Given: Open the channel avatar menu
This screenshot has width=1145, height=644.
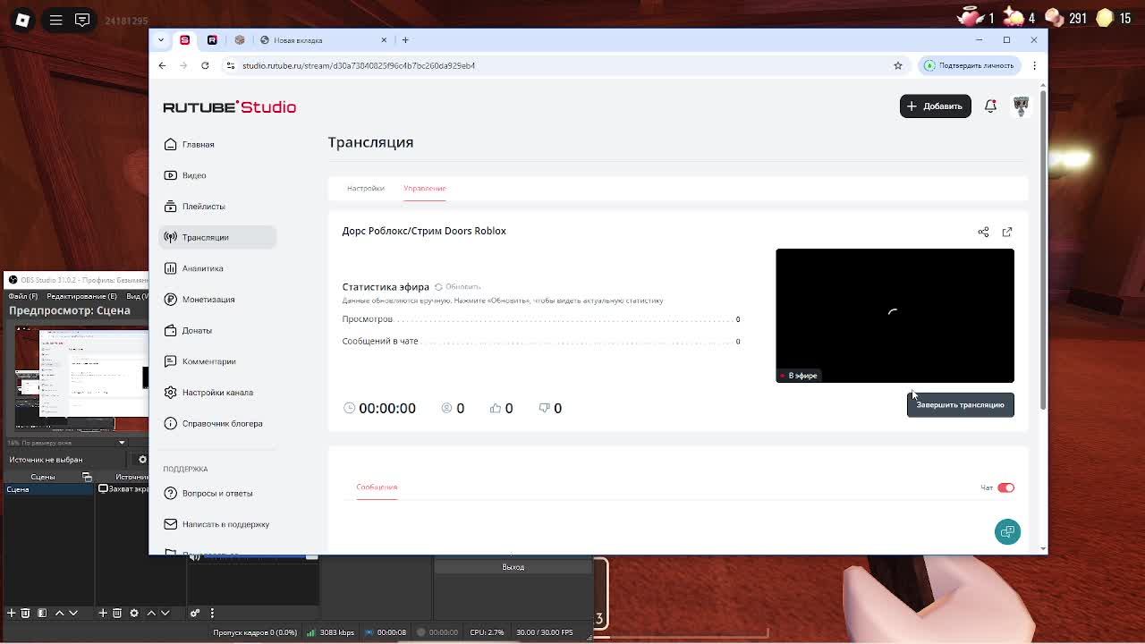Looking at the screenshot, I should tap(1021, 106).
